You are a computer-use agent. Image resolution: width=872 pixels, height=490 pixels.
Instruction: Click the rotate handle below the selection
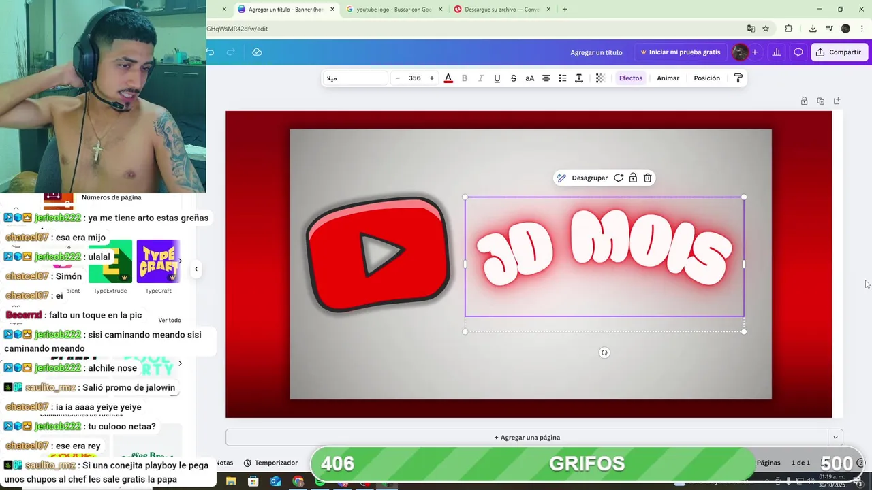point(604,353)
